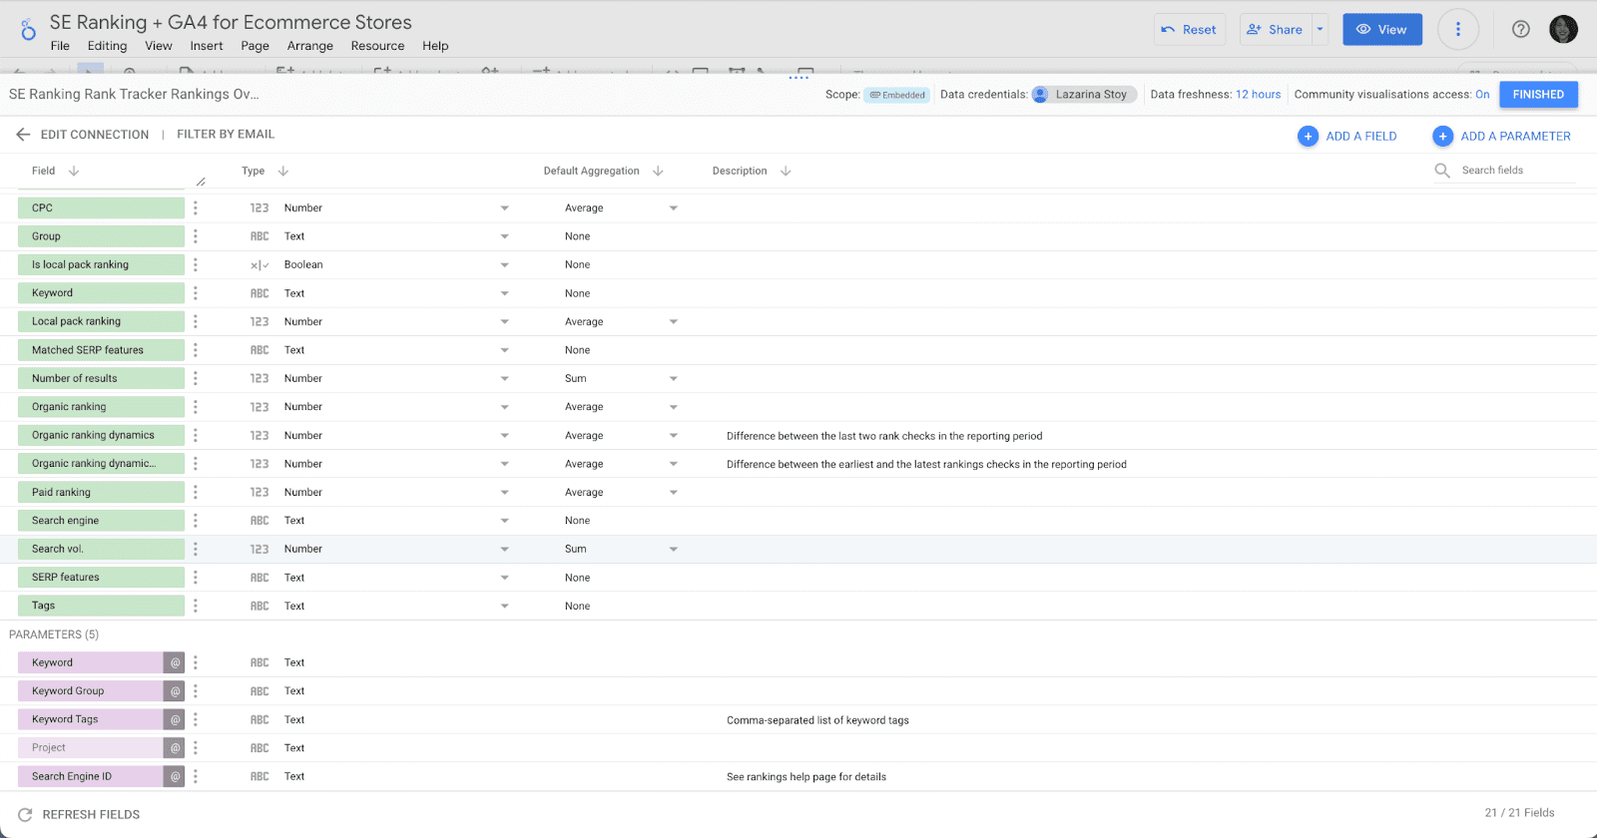Click the back arrow next to Edit Connection
The image size is (1597, 838).
[23, 134]
